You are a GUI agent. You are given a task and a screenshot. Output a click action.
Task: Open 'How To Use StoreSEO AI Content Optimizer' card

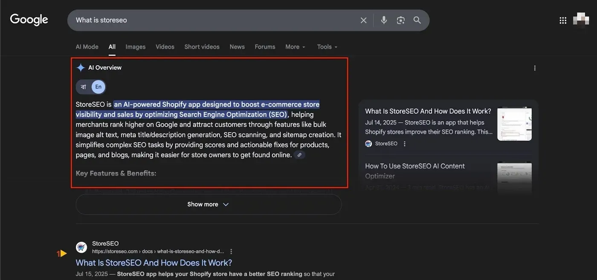click(415, 171)
